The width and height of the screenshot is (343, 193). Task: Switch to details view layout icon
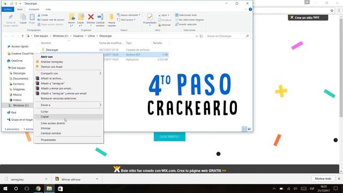tap(244, 129)
